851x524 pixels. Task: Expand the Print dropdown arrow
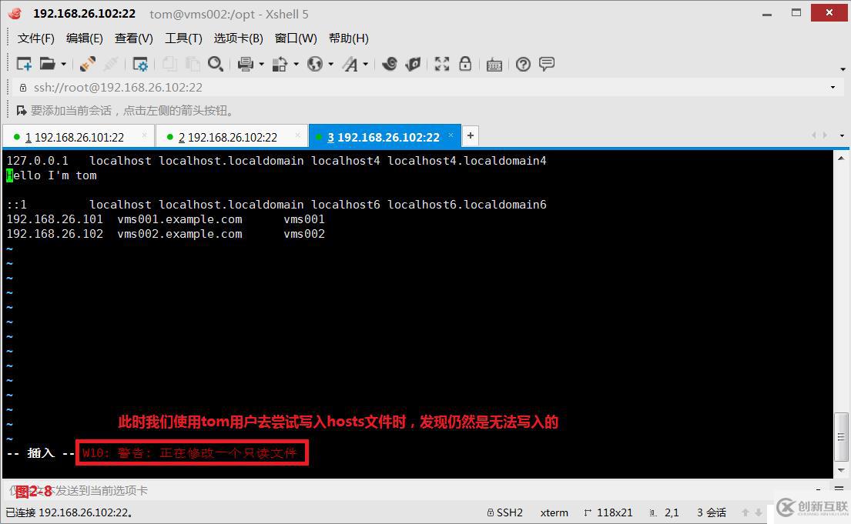coord(262,65)
